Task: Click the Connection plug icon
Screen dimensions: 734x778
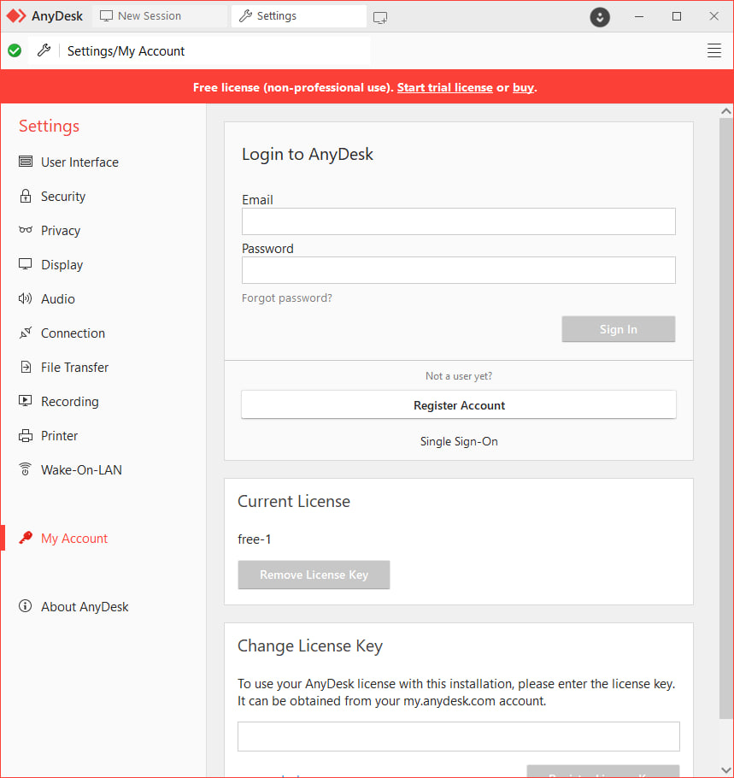Action: pos(26,333)
